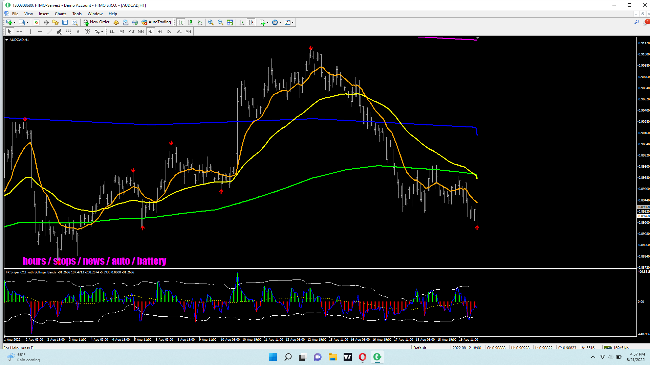650x365 pixels.
Task: Expand the Periodicity clock dropdown arrow
Action: click(280, 22)
